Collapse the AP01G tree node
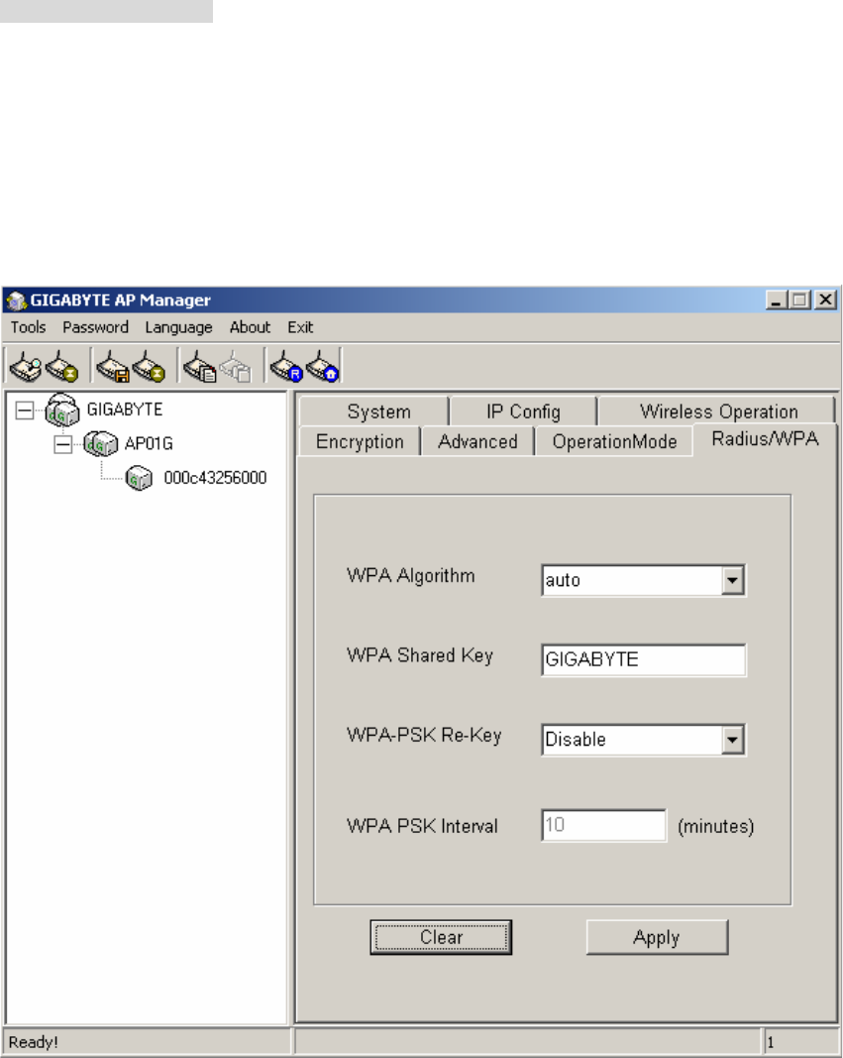 tap(62, 444)
